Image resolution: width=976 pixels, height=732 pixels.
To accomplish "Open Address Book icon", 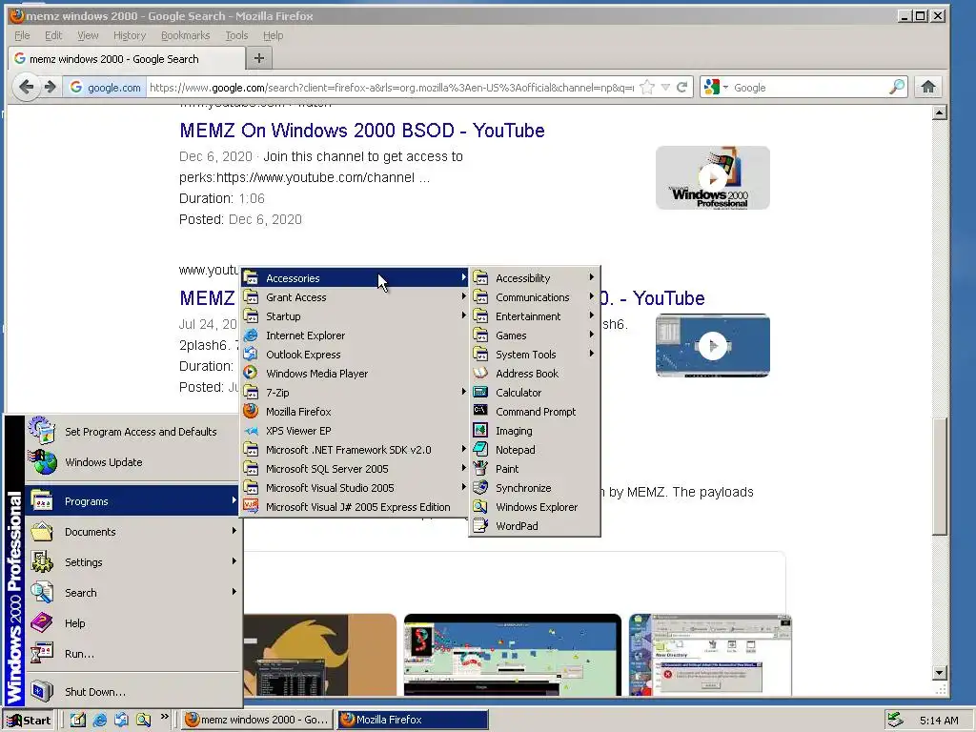I will click(x=480, y=374).
